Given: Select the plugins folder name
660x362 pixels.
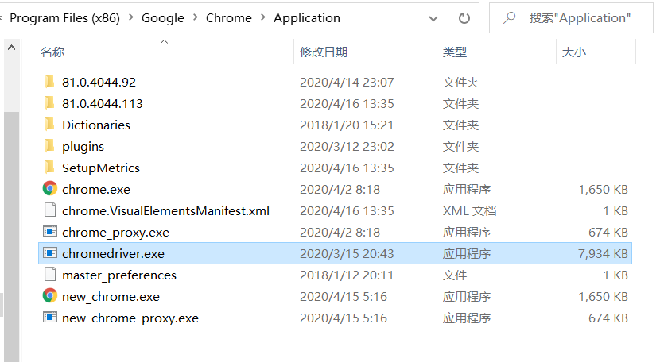Looking at the screenshot, I should pos(83,147).
